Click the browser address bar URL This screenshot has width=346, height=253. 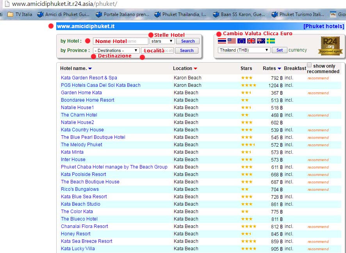point(64,4)
